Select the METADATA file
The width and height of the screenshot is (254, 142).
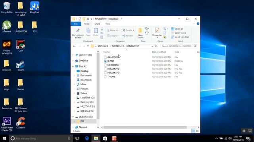pos(111,65)
